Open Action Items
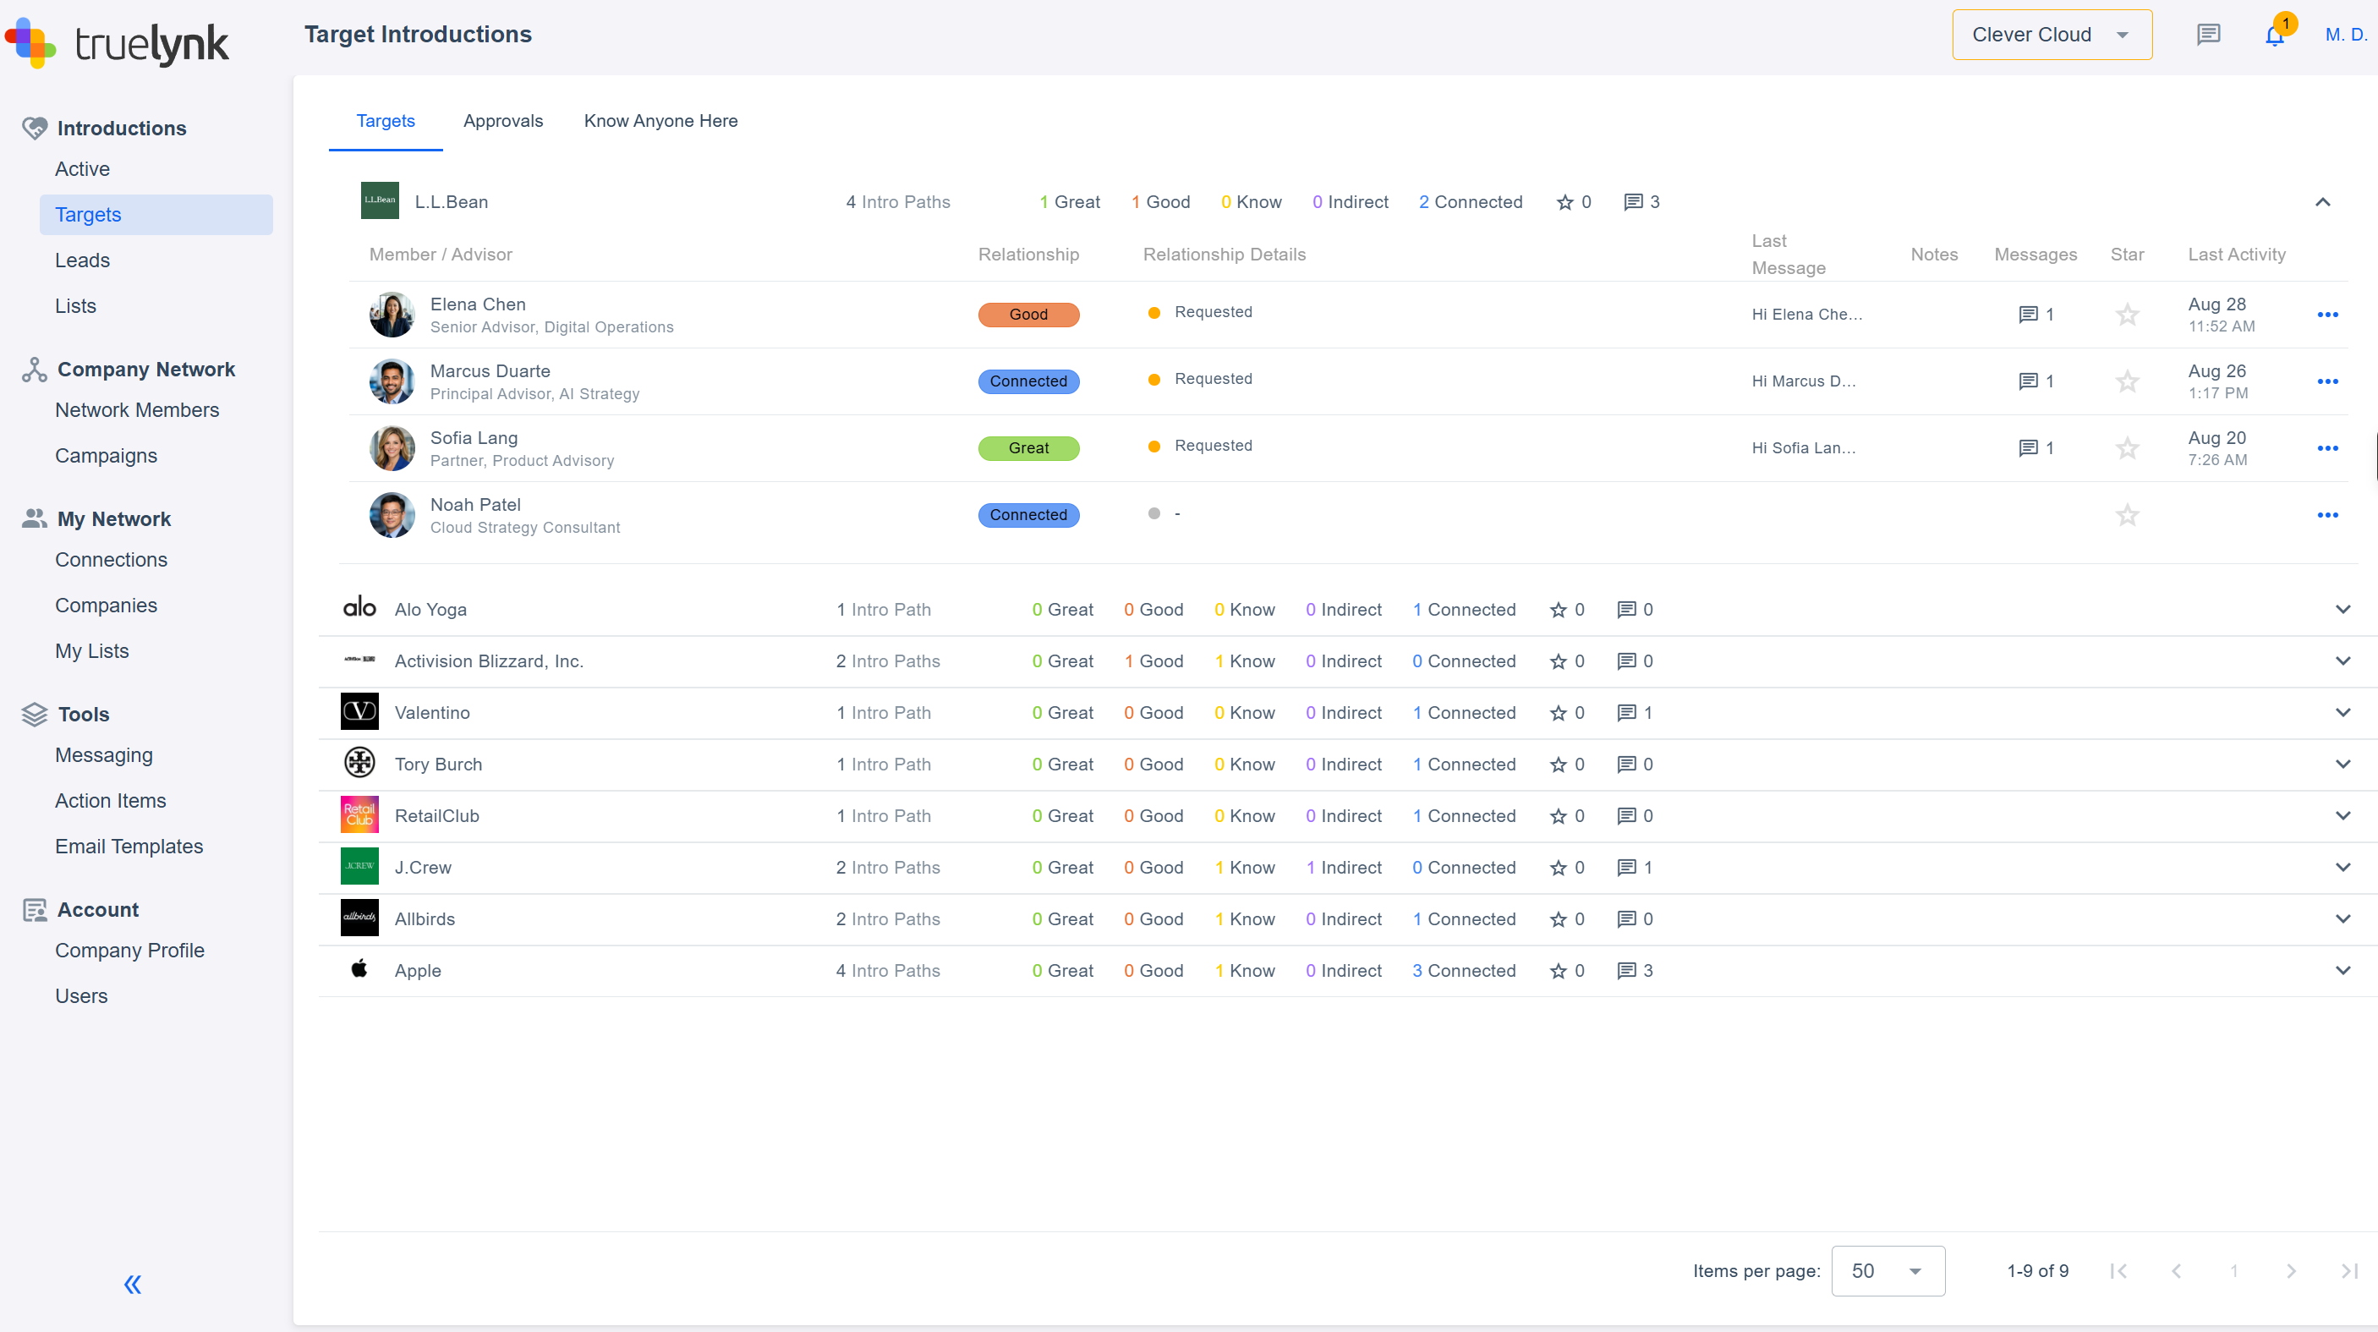Viewport: 2378px width, 1332px height. [x=111, y=801]
